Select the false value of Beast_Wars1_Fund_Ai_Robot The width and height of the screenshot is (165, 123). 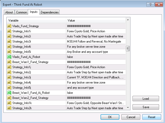(x=70, y=93)
